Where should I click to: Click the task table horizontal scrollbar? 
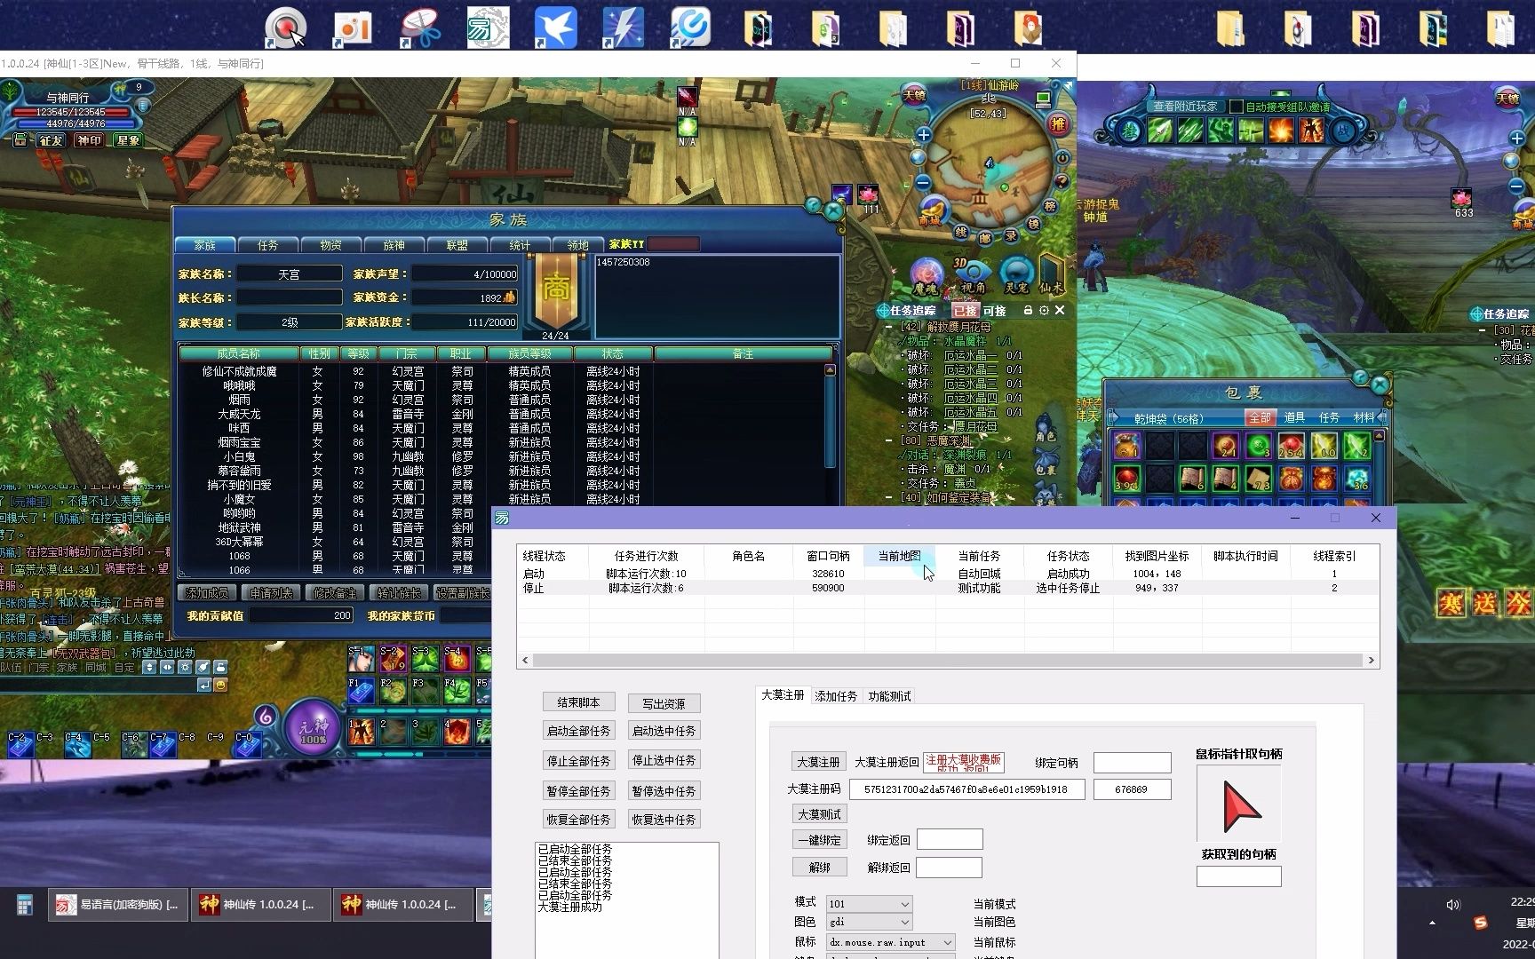click(x=947, y=660)
